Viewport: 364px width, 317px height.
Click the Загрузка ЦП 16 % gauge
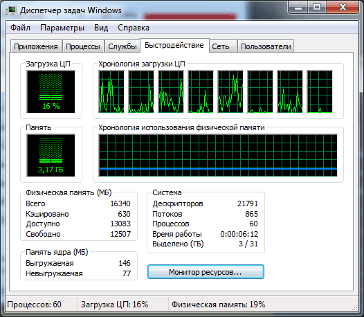tap(51, 92)
